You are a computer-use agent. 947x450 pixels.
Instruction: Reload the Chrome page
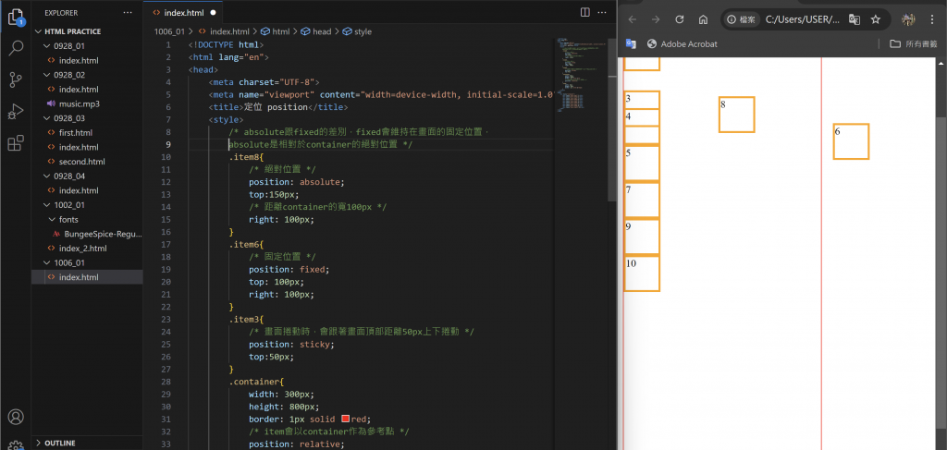pos(680,19)
